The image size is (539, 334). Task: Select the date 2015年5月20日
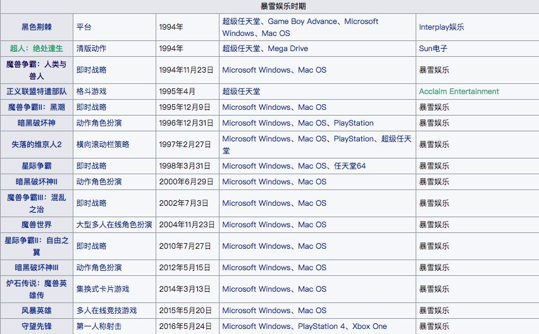(185, 311)
